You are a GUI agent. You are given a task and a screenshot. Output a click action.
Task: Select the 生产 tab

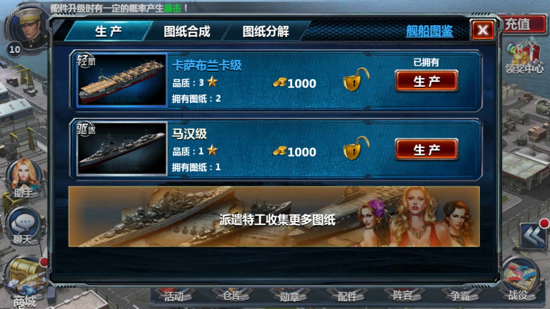point(109,32)
